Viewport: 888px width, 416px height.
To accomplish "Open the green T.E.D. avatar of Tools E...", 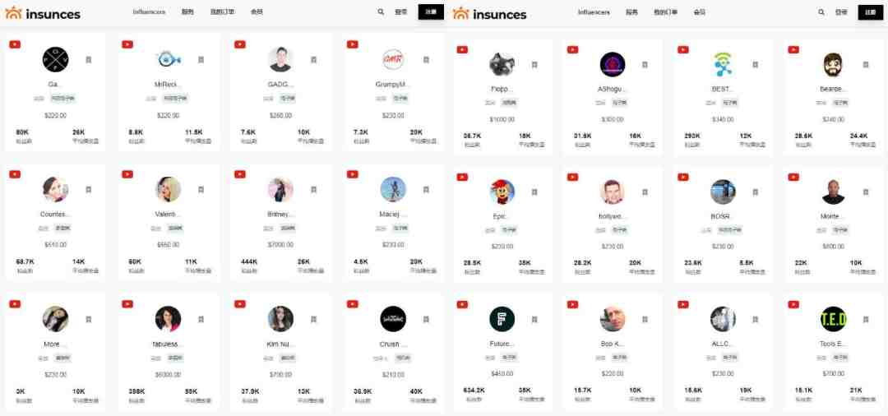I will click(833, 319).
